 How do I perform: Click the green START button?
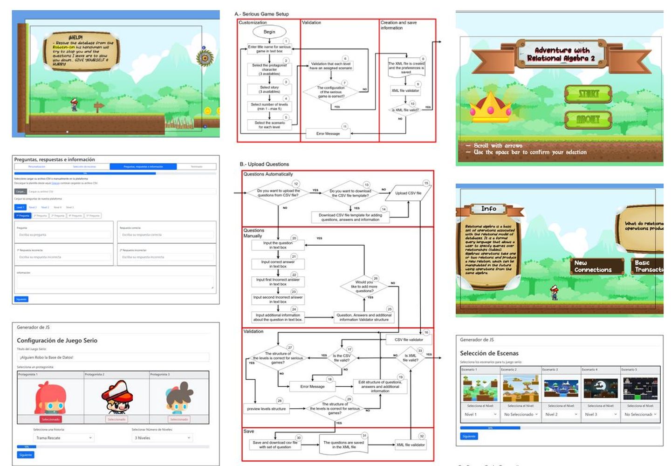pyautogui.click(x=588, y=94)
